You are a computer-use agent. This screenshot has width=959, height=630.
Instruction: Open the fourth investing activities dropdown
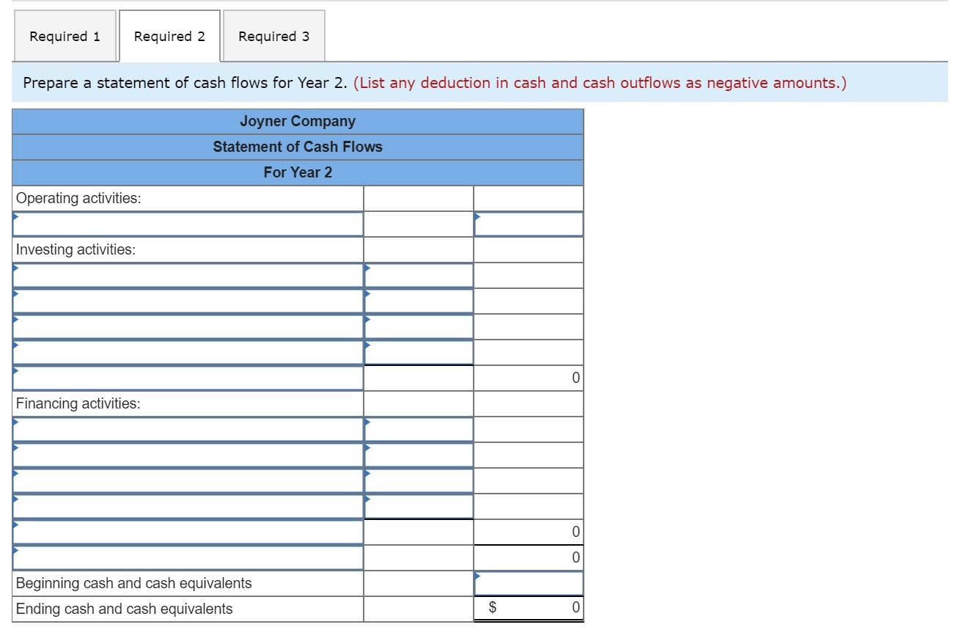click(x=187, y=351)
